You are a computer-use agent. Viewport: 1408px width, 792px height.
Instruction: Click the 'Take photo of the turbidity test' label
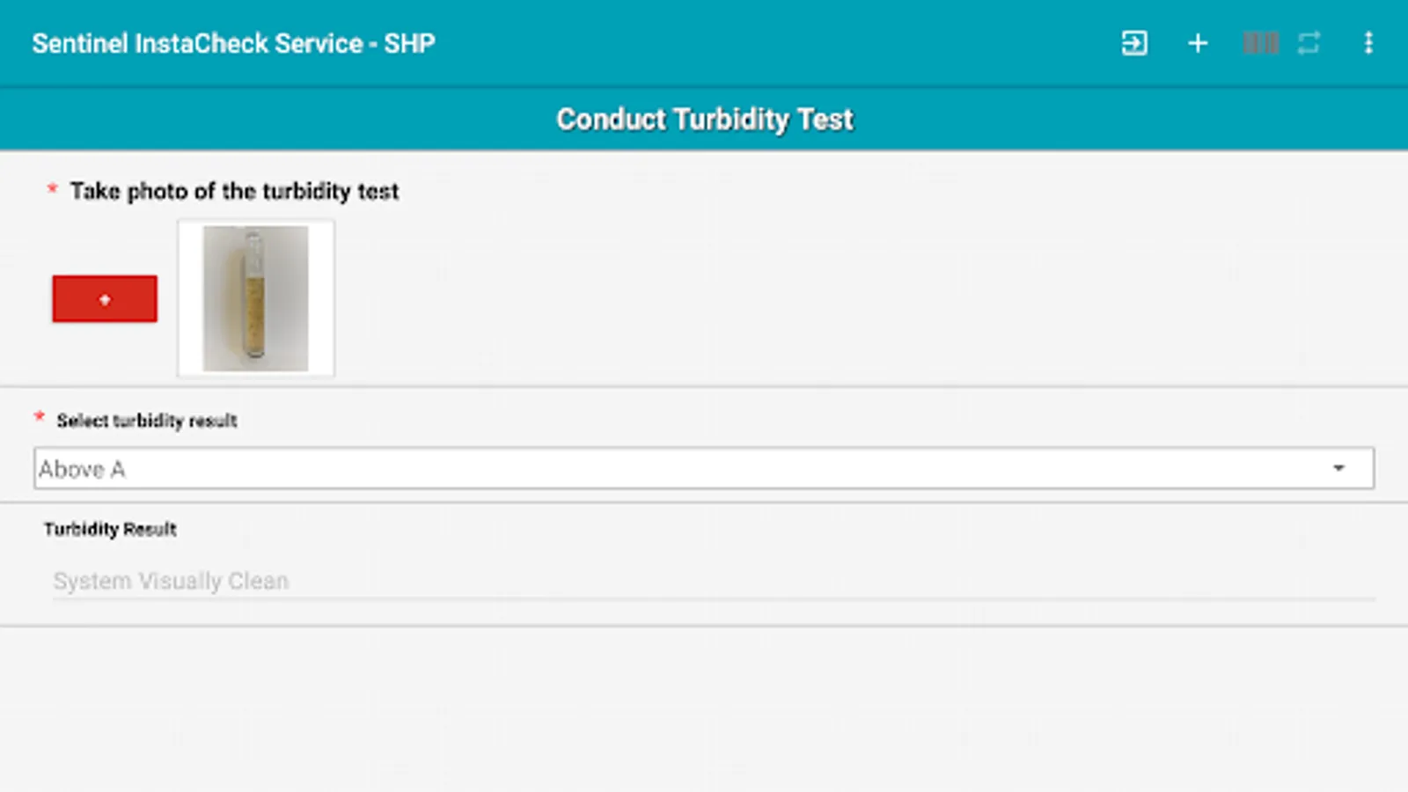(x=234, y=191)
